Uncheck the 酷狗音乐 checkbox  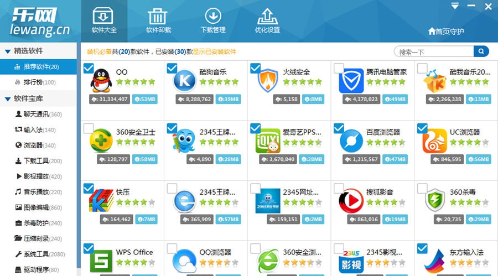[x=172, y=68]
